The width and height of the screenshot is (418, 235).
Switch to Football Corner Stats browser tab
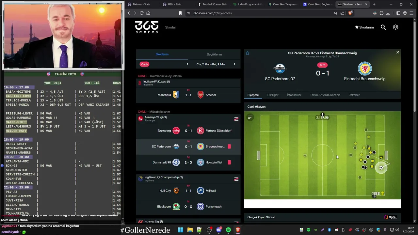[x=212, y=4]
